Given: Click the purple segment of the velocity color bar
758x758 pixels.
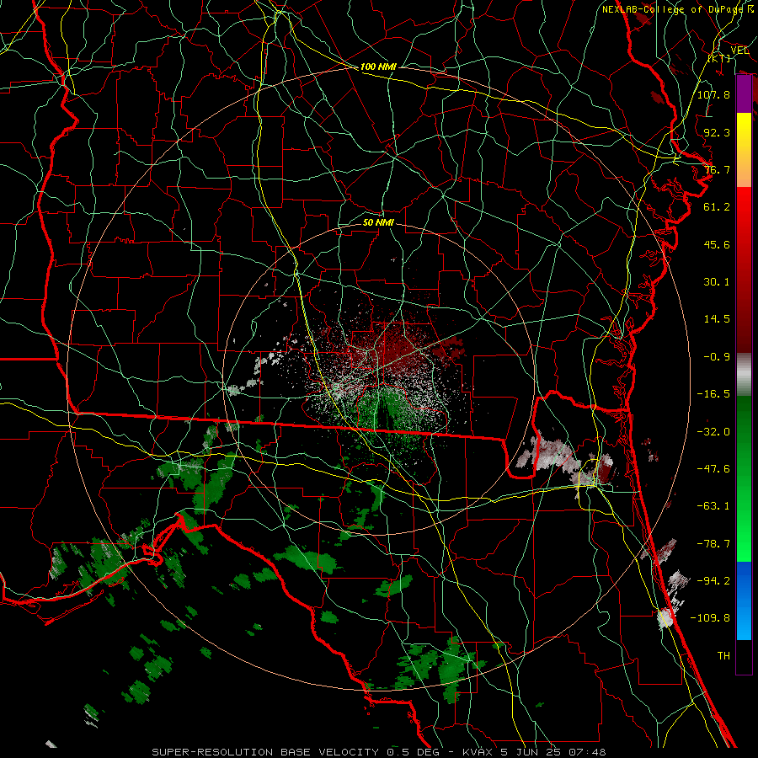Looking at the screenshot, I should pyautogui.click(x=744, y=94).
